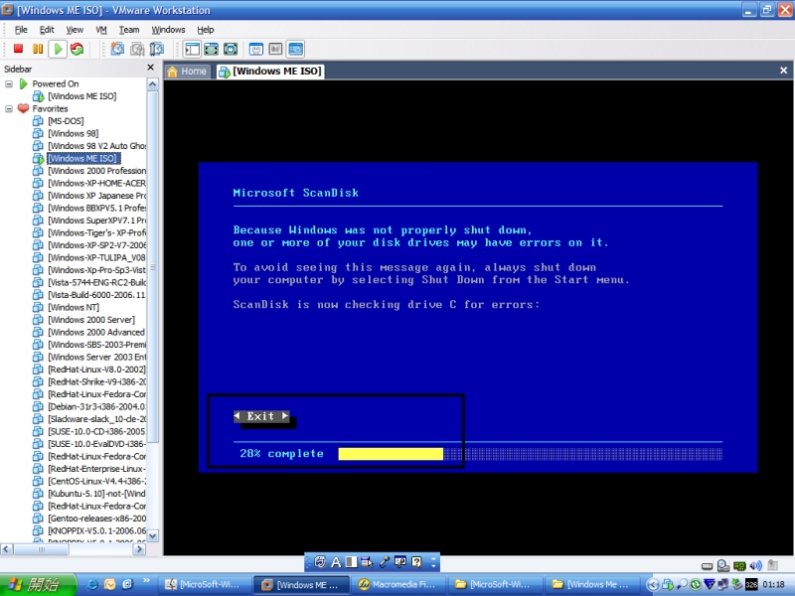Reset the virtual machine with the red-green icon
The image size is (795, 596).
78,49
